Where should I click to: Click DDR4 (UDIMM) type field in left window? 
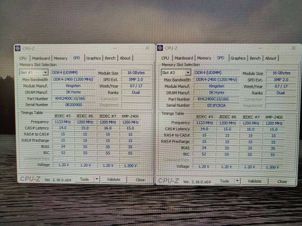click(74, 73)
